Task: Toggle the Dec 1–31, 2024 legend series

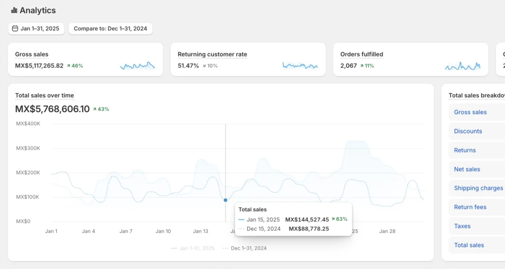Action: tap(245, 248)
